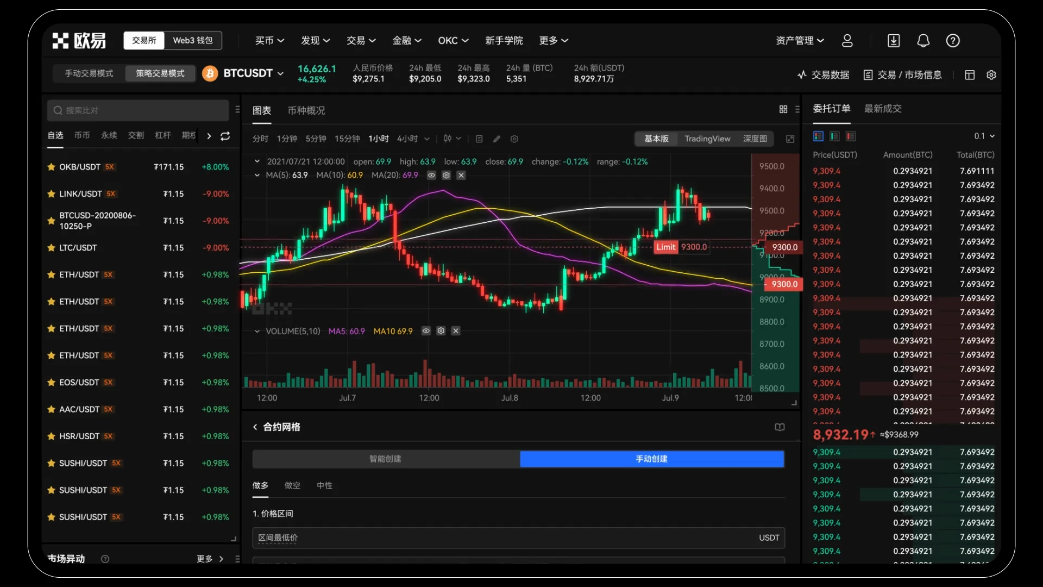Viewport: 1043px width, 587px height.
Task: Select the 15分钟 timeframe
Action: (347, 139)
